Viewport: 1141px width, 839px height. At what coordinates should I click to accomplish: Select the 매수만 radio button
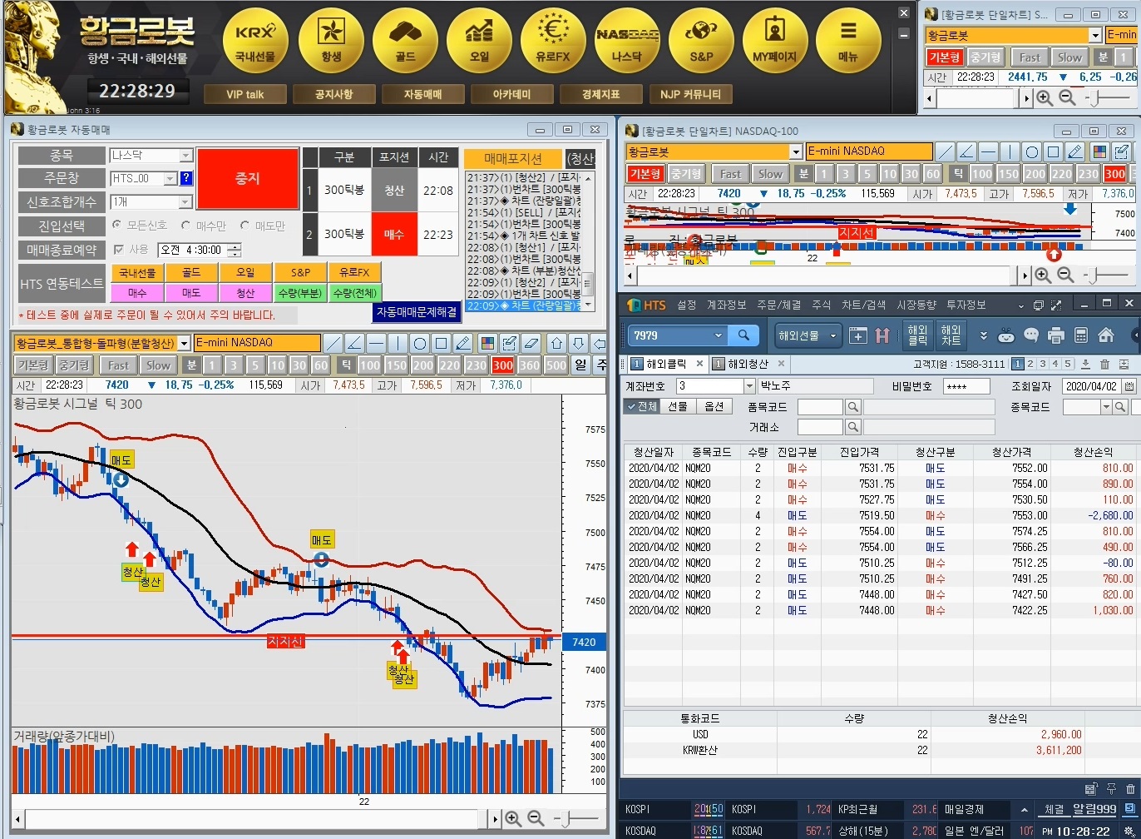(185, 226)
